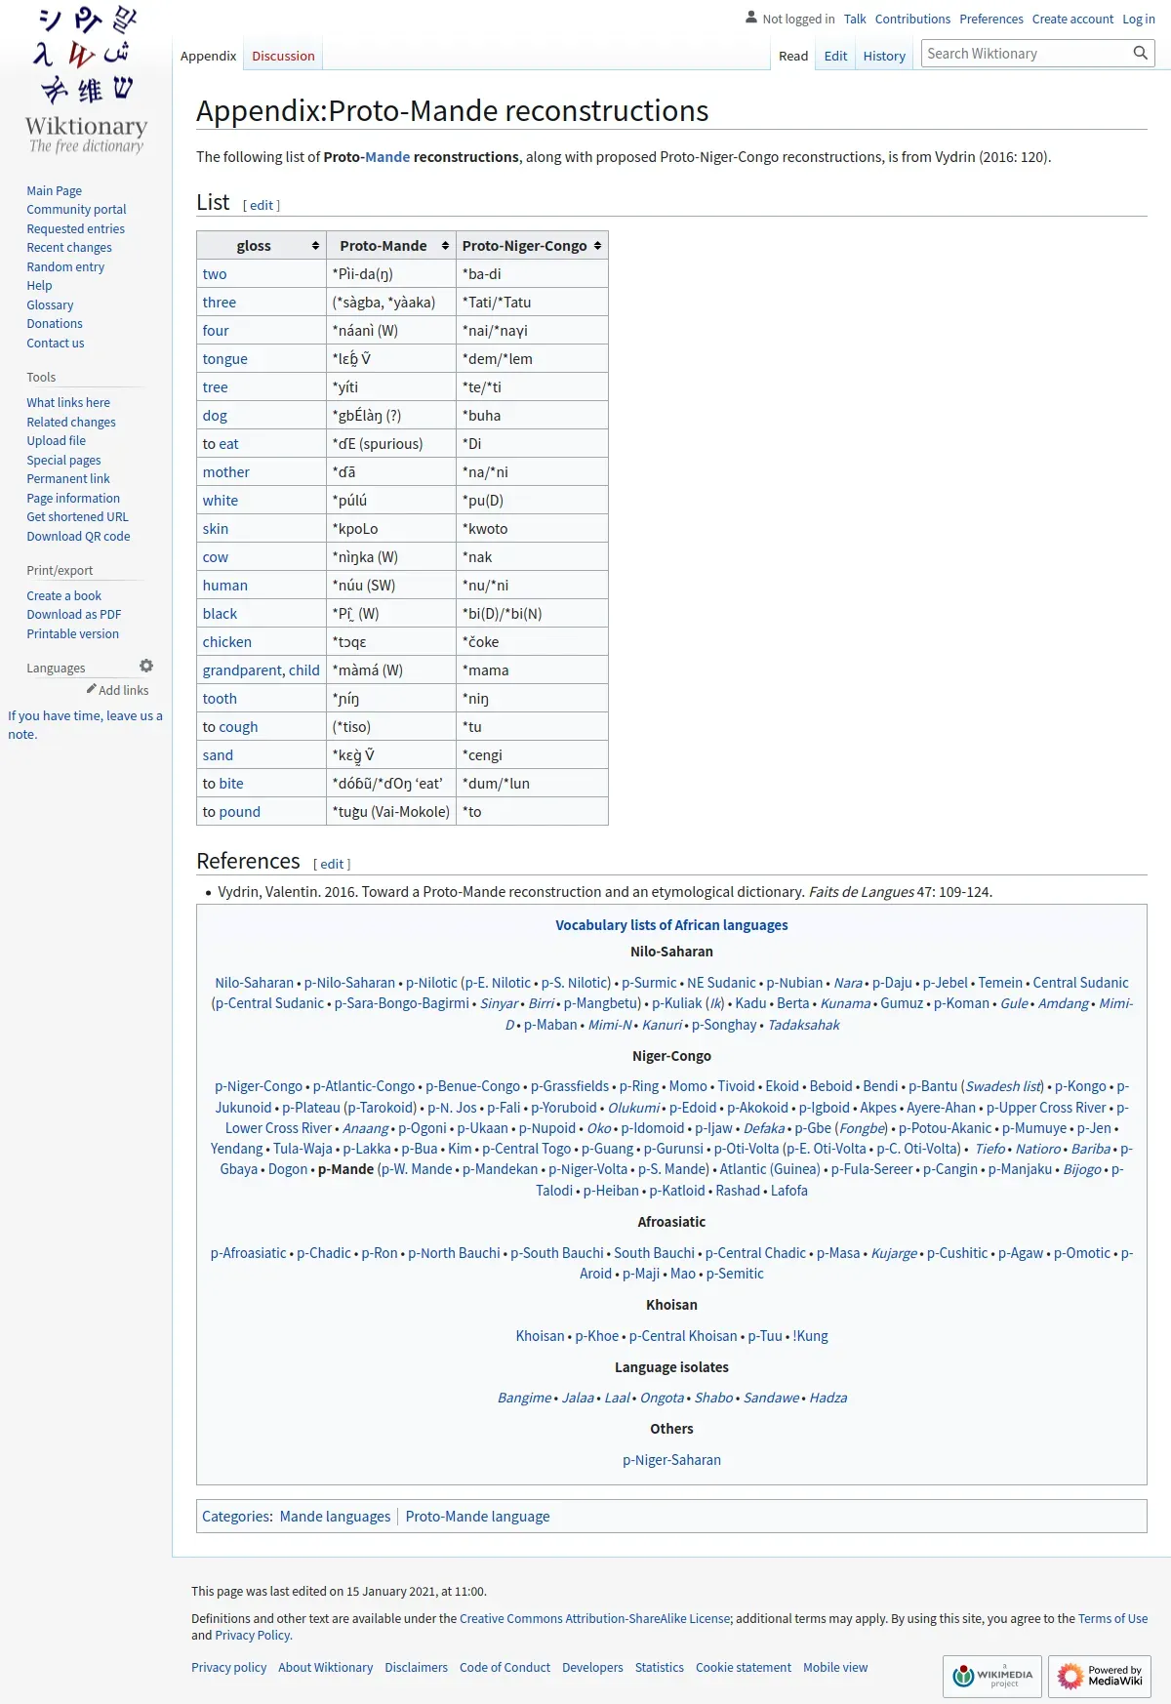Viewport: 1171px width, 1704px height.
Task: Open the 'pound' gloss link
Action: point(239,811)
